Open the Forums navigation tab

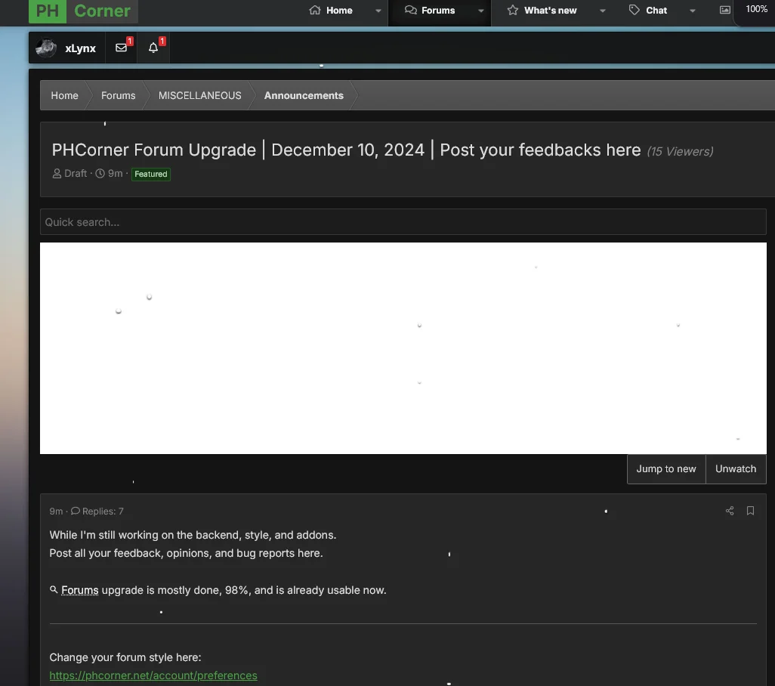(x=438, y=11)
